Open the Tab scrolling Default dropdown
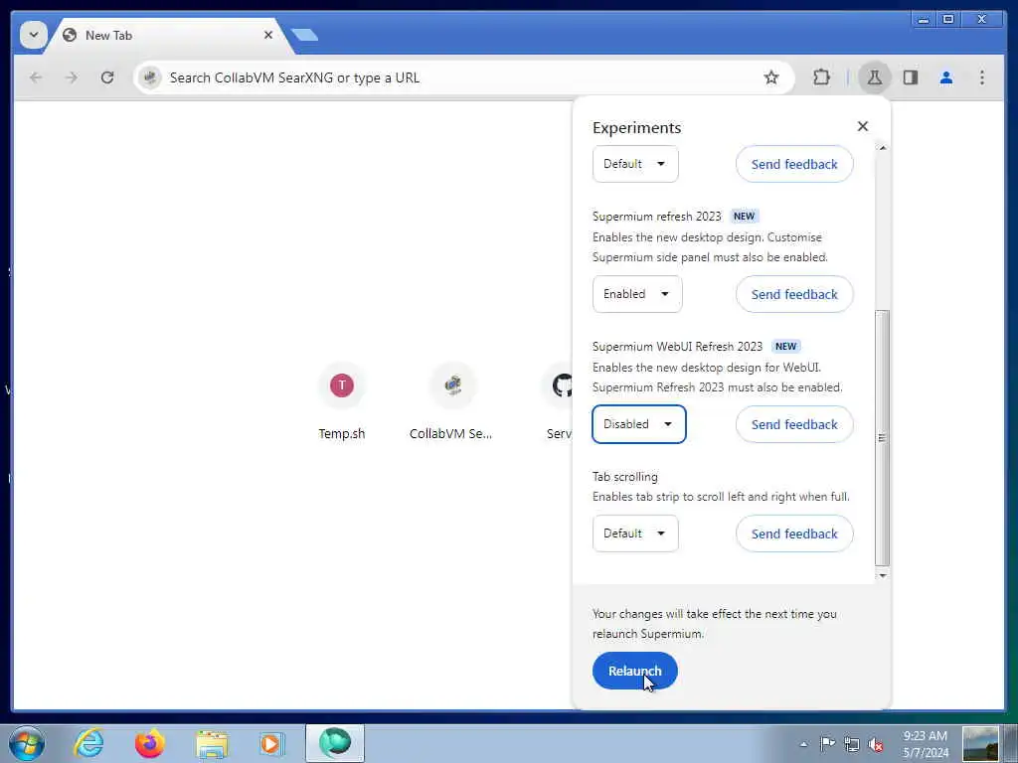This screenshot has height=763, width=1018. pos(635,534)
